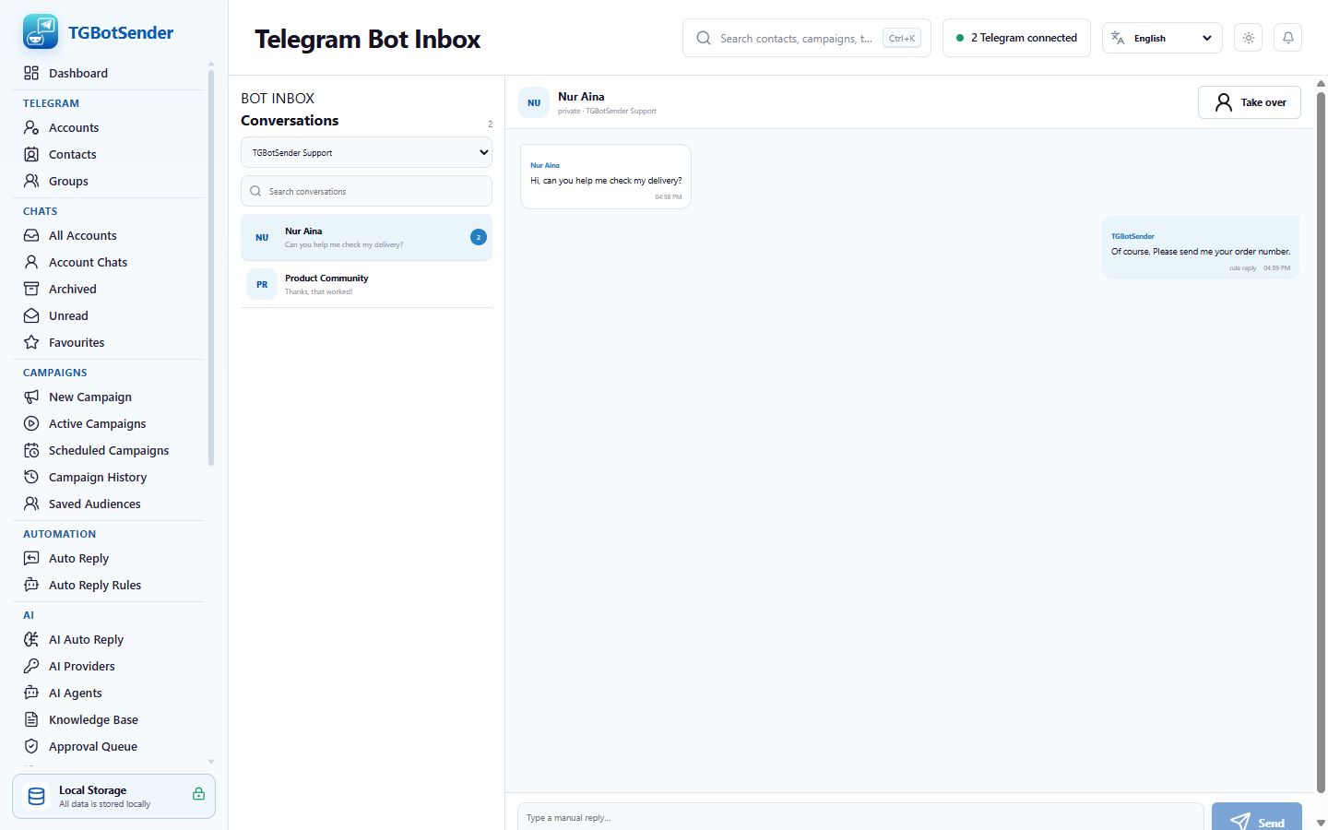Image resolution: width=1328 pixels, height=830 pixels.
Task: Click the Ctrl+K shortcut badge
Action: click(x=902, y=38)
